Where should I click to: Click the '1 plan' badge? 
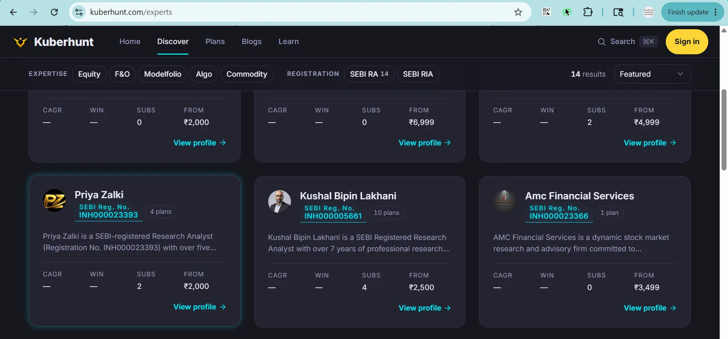[x=609, y=213]
